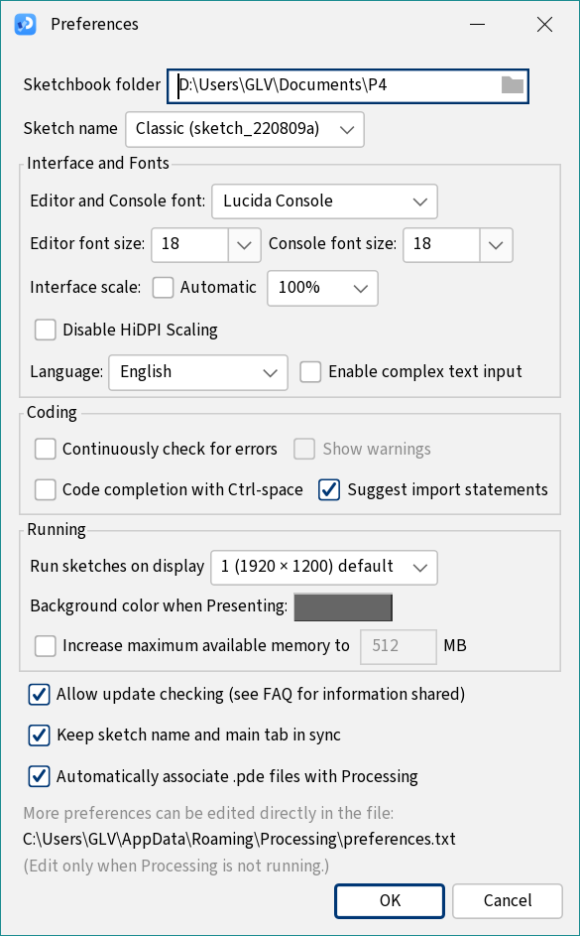Check Disable HiDPI Scaling
The image size is (580, 936).
[x=46, y=331]
